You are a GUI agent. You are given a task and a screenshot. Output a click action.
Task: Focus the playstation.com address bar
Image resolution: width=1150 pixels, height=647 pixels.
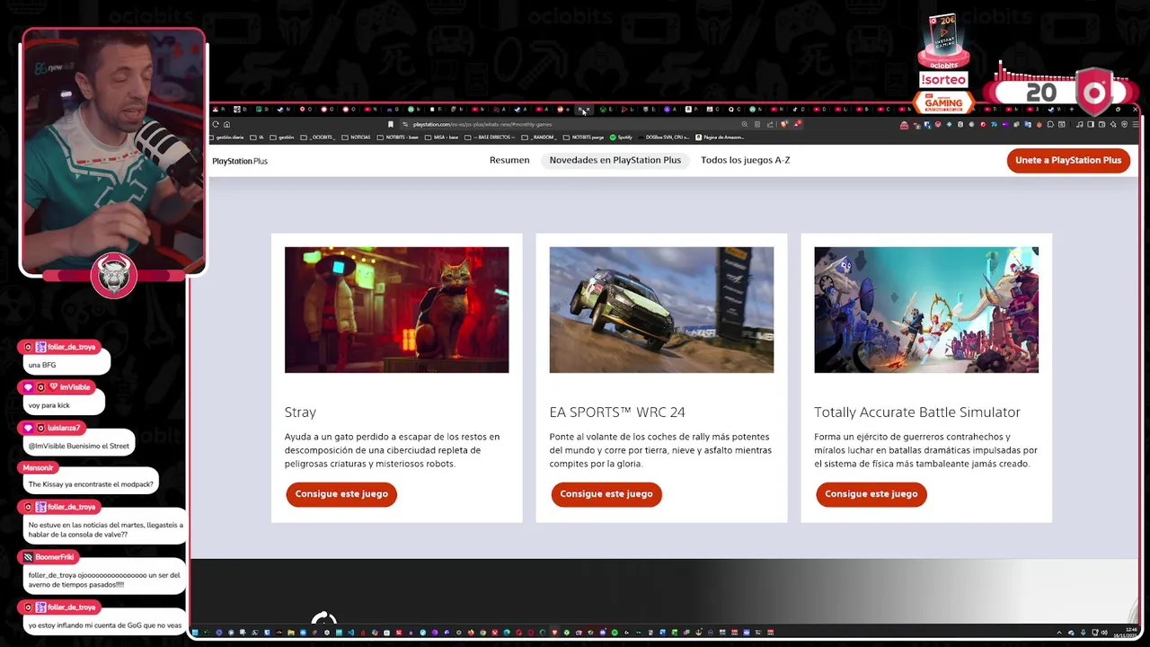(x=568, y=124)
